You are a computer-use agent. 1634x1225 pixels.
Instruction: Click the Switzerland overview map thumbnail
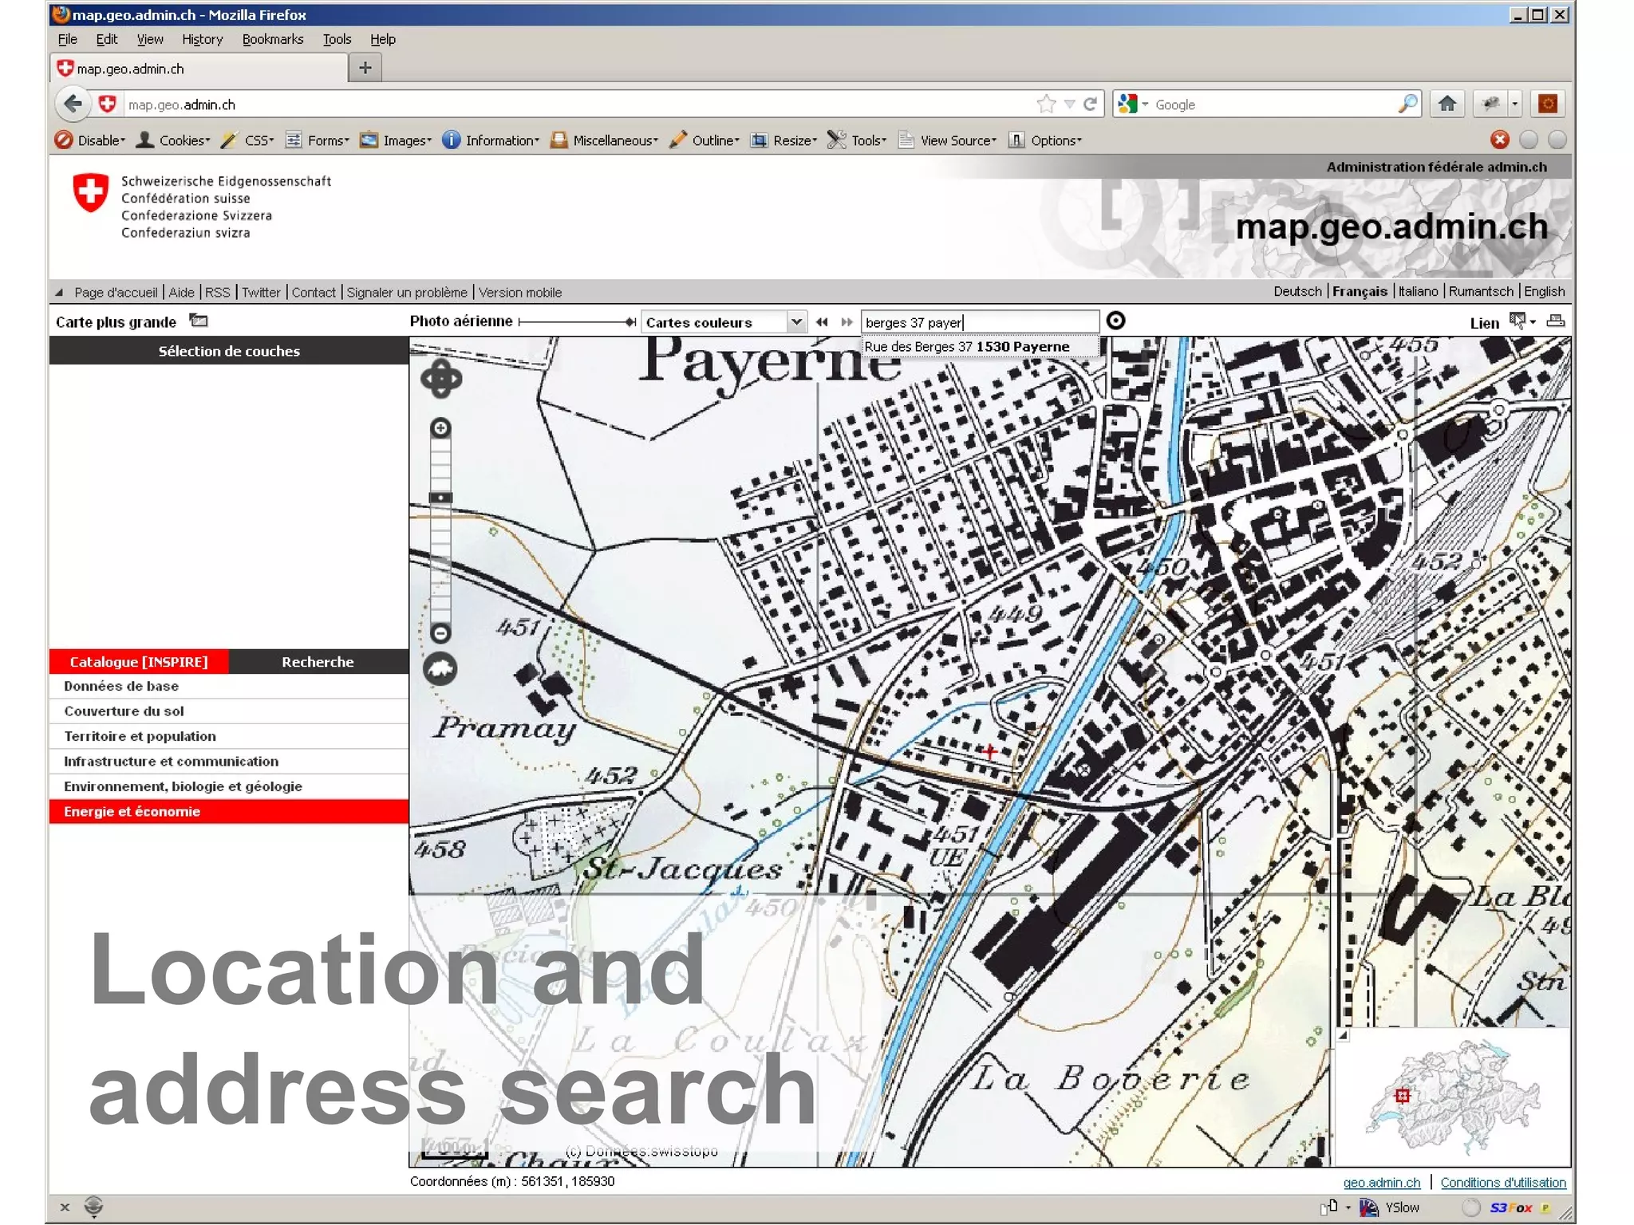click(x=1452, y=1097)
